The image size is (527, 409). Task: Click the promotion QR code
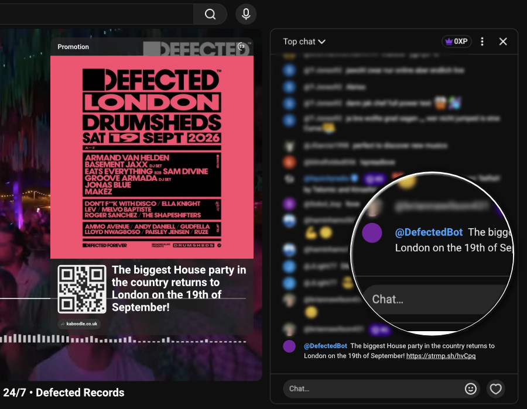pos(82,289)
